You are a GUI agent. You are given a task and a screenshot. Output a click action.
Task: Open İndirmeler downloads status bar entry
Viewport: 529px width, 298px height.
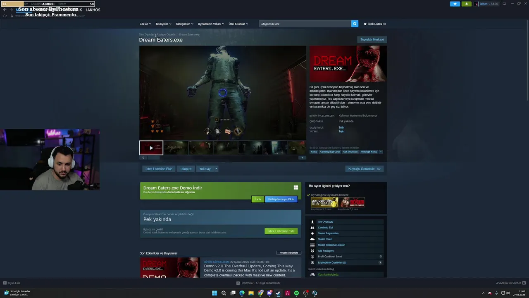click(258, 283)
